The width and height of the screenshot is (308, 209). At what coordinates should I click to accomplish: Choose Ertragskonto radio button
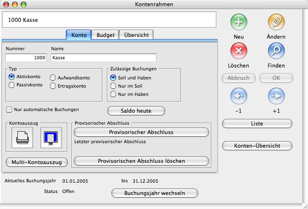tap(53, 86)
